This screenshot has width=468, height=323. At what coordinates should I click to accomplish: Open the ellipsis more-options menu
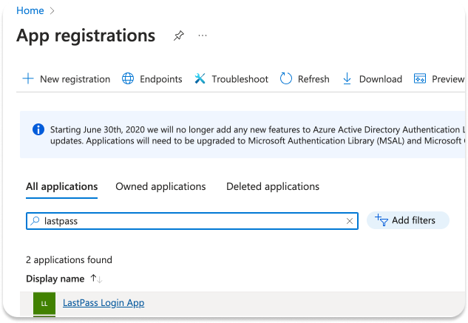[x=203, y=35]
